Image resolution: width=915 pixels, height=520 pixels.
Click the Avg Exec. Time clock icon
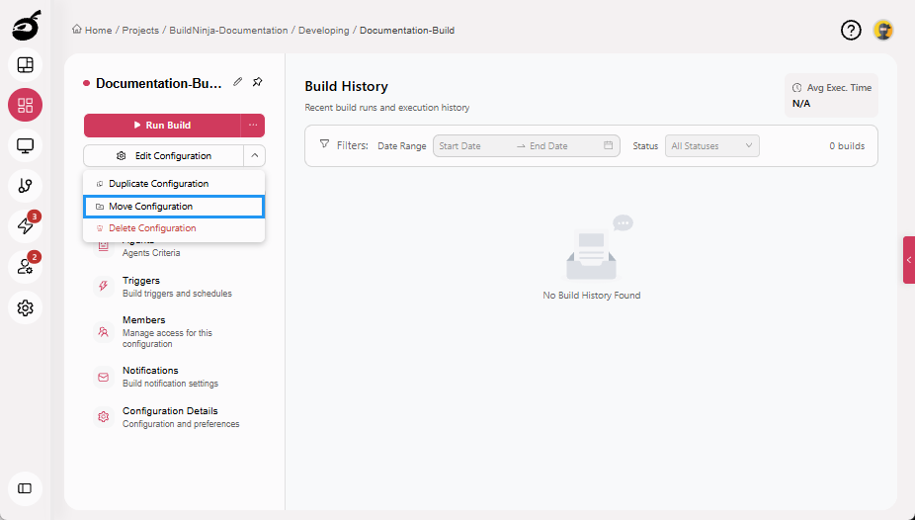(796, 88)
